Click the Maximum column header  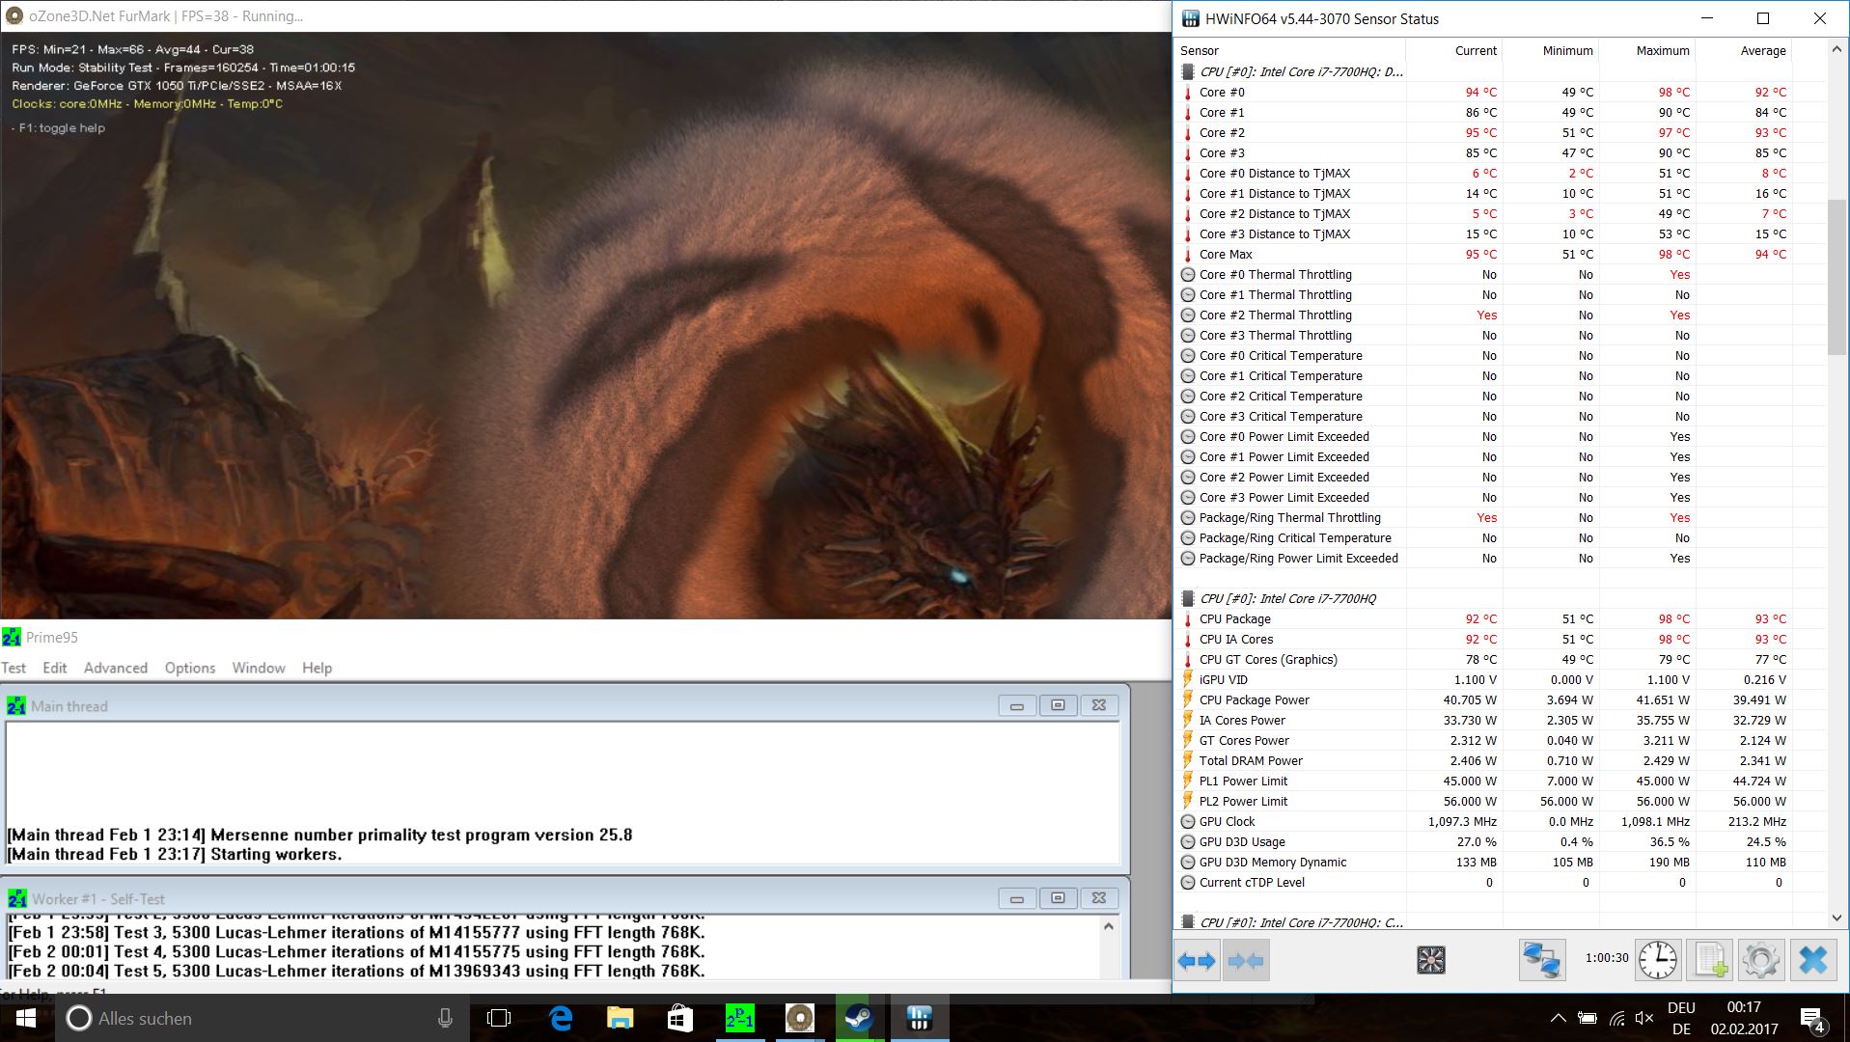[x=1647, y=50]
